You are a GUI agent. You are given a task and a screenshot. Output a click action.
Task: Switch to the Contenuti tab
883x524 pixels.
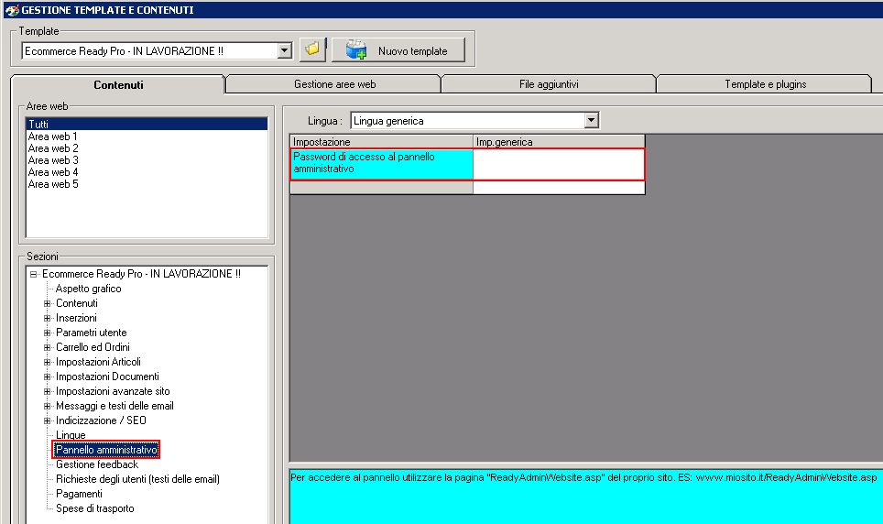(118, 84)
